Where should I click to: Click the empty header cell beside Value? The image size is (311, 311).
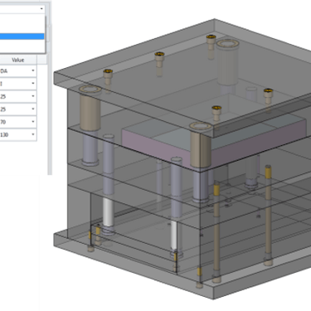pos(41,60)
